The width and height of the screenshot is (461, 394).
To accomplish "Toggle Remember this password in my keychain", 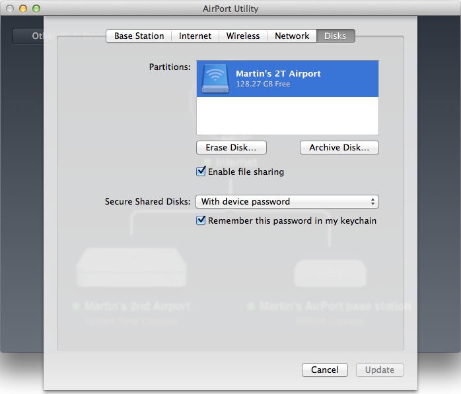I will [x=201, y=220].
